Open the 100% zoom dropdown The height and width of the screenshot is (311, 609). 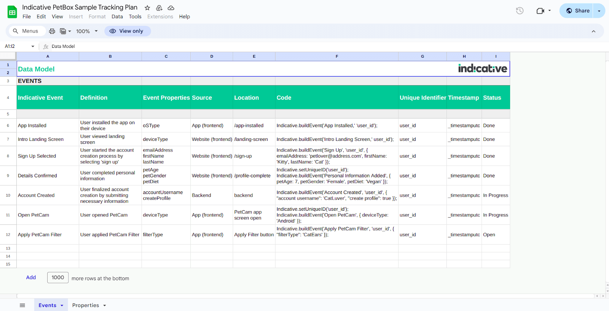point(87,31)
